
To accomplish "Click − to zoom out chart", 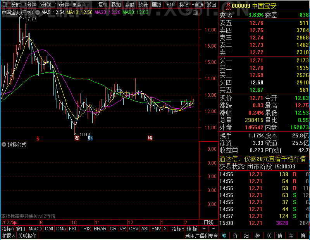I will tap(214, 229).
